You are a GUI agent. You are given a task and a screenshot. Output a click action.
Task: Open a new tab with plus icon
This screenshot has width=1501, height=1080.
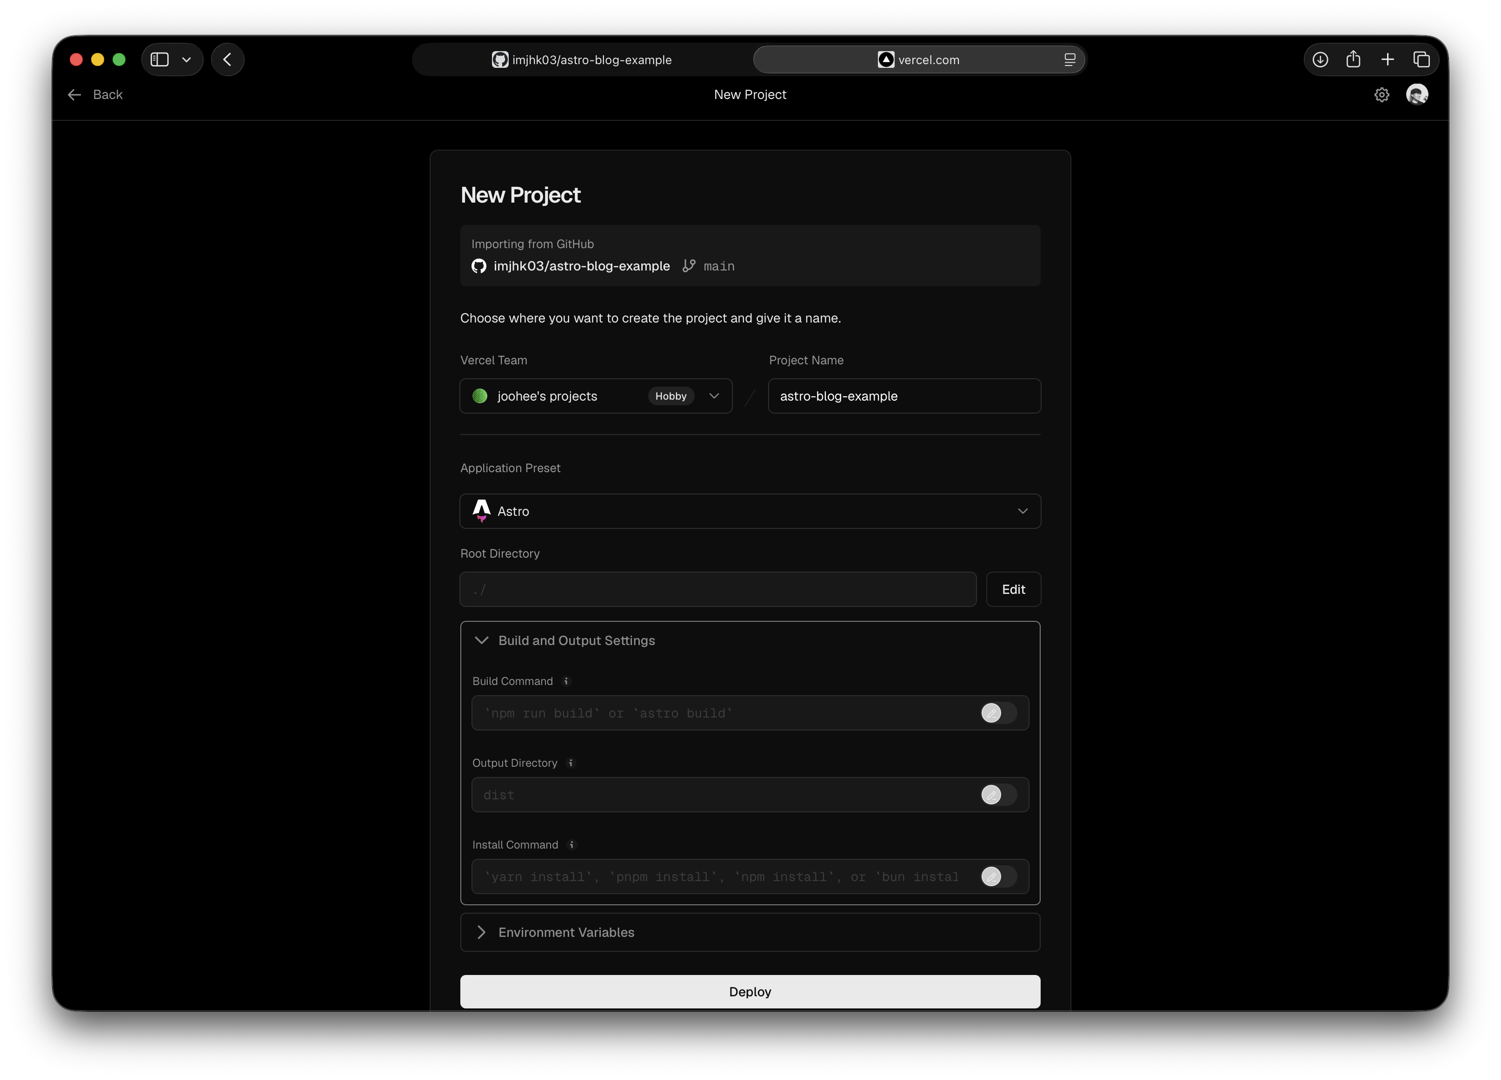1388,59
